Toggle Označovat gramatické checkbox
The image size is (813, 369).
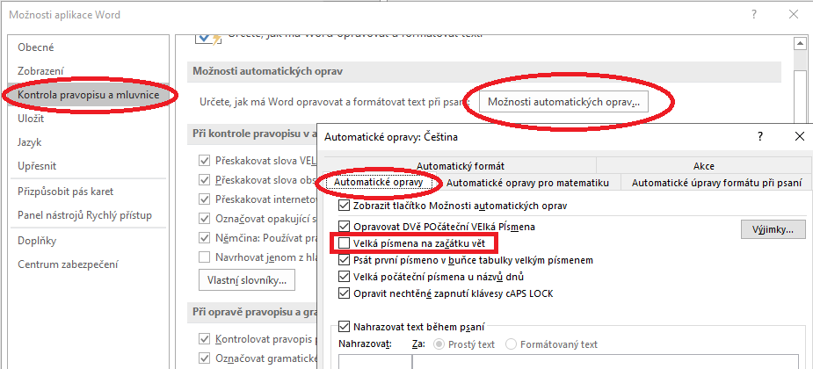tap(205, 358)
